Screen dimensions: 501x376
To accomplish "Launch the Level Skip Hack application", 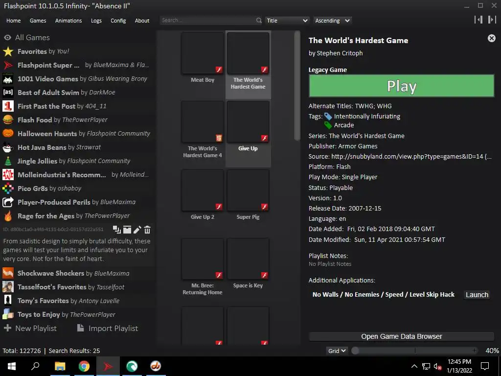I will (x=477, y=295).
